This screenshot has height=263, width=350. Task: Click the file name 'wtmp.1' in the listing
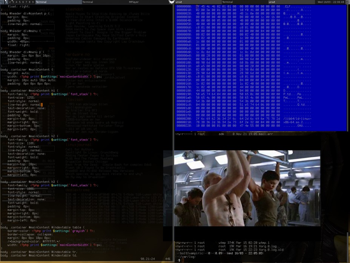pos(264,243)
